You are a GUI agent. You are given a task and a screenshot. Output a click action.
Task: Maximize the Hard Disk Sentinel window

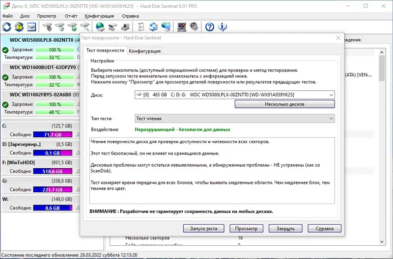[x=365, y=6]
